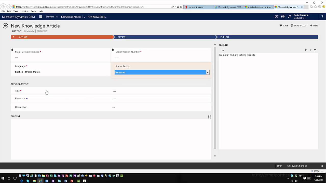326x183 pixels.
Task: Open the browser File menu
Action: pyautogui.click(x=3, y=11)
